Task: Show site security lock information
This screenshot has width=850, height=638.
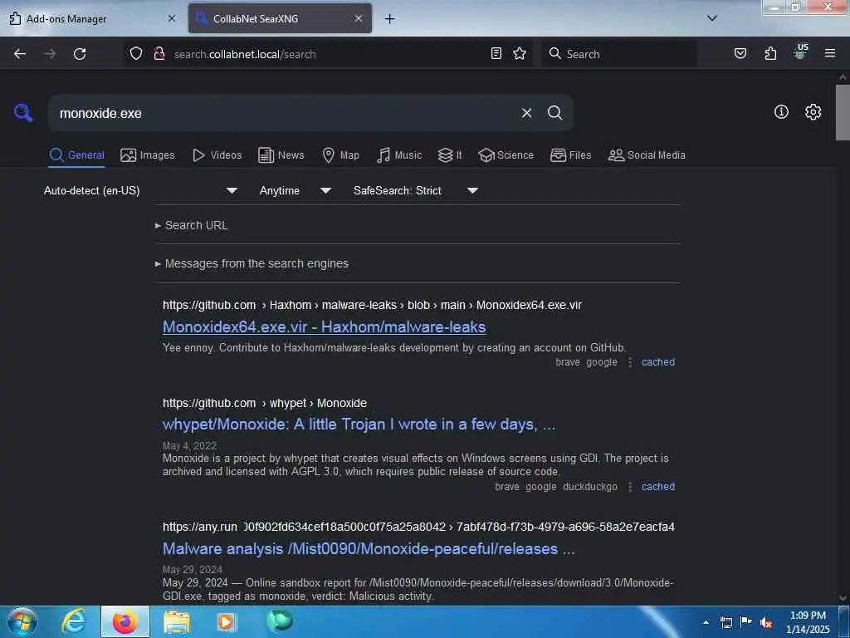Action: (159, 53)
